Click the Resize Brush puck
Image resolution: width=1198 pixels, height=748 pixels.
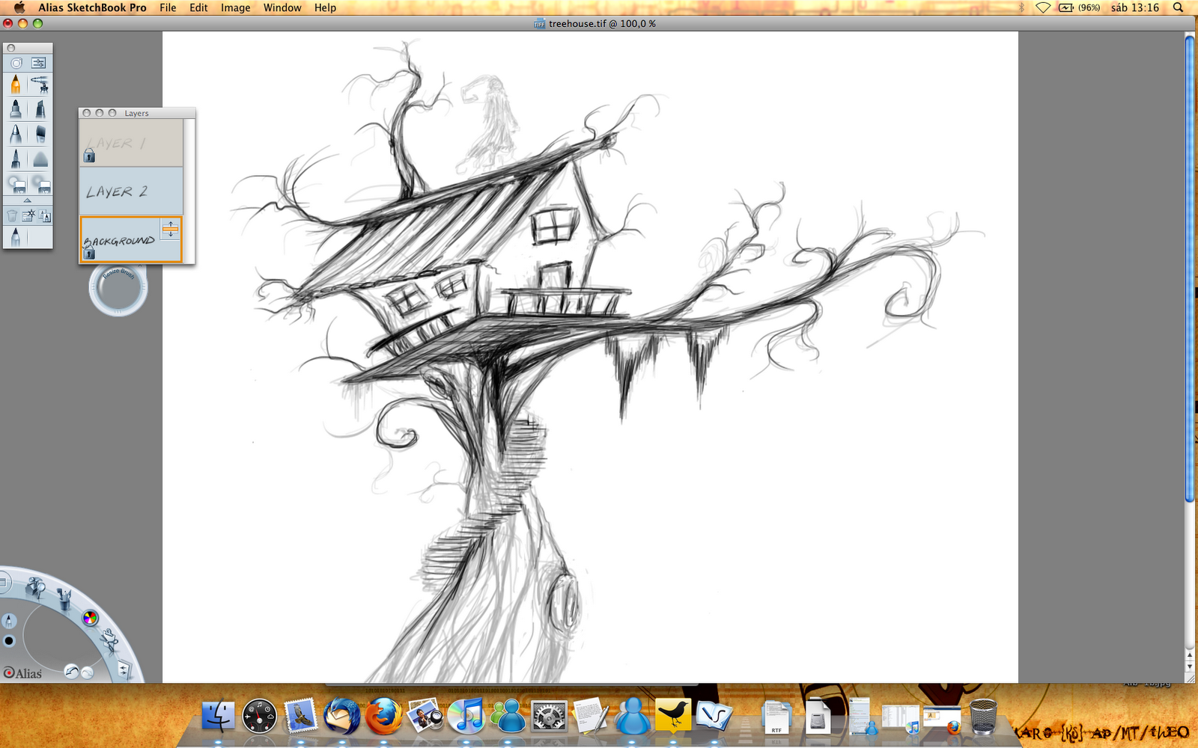coord(118,288)
